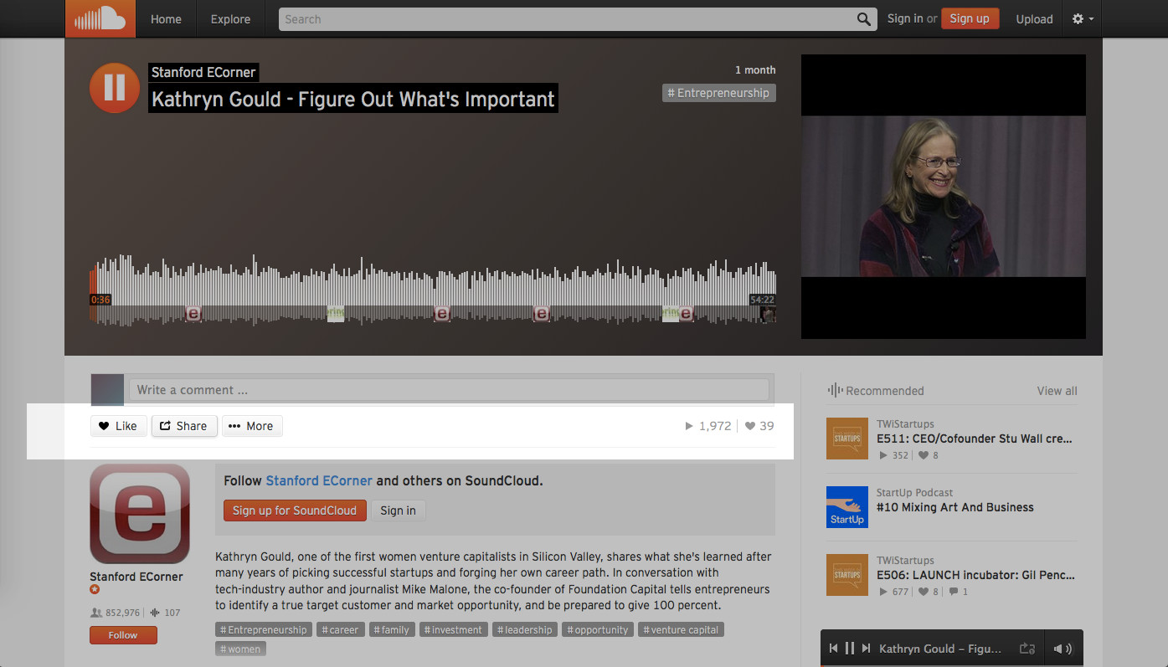The image size is (1168, 667).
Task: Click the 1 month upload date
Action: [x=755, y=70]
